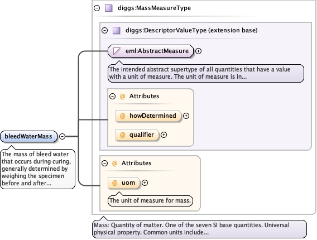
Task: Expand the eml:AbstractMeasure element
Action: (198, 51)
